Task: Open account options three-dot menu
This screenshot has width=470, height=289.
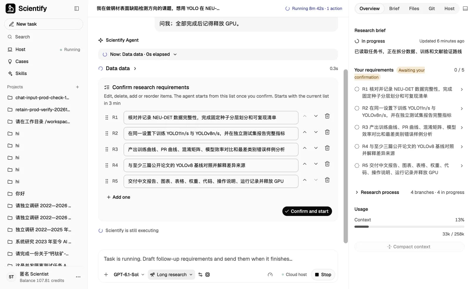Action: (78, 277)
